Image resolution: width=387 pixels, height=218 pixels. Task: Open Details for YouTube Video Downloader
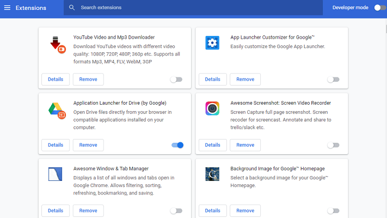click(56, 80)
